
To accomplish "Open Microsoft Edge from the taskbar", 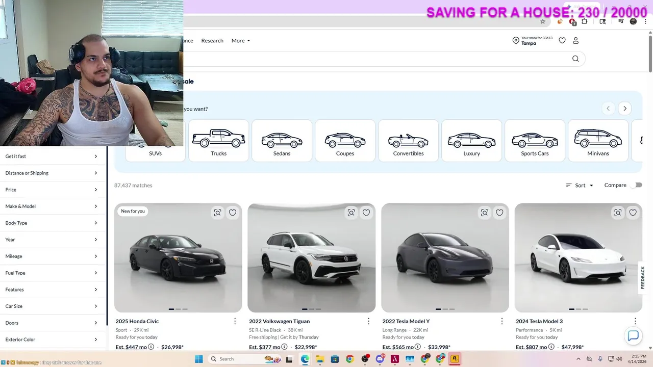I will tap(305, 359).
